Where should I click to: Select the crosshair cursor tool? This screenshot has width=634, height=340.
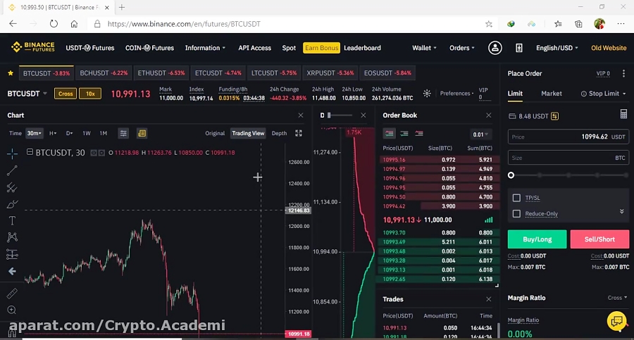pos(12,153)
